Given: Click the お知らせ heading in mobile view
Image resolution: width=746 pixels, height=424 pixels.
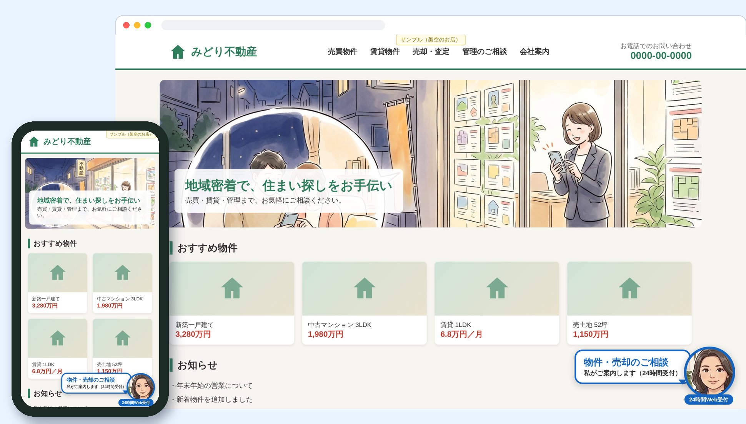Looking at the screenshot, I should pyautogui.click(x=48, y=394).
